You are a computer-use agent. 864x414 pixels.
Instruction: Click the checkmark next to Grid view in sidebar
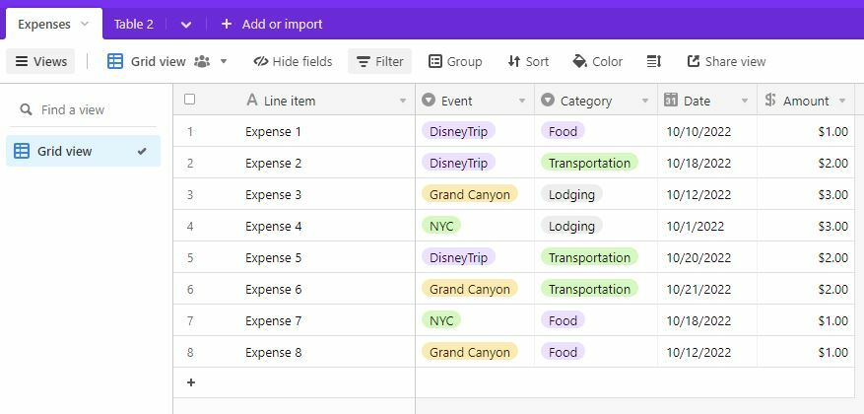coord(142,151)
